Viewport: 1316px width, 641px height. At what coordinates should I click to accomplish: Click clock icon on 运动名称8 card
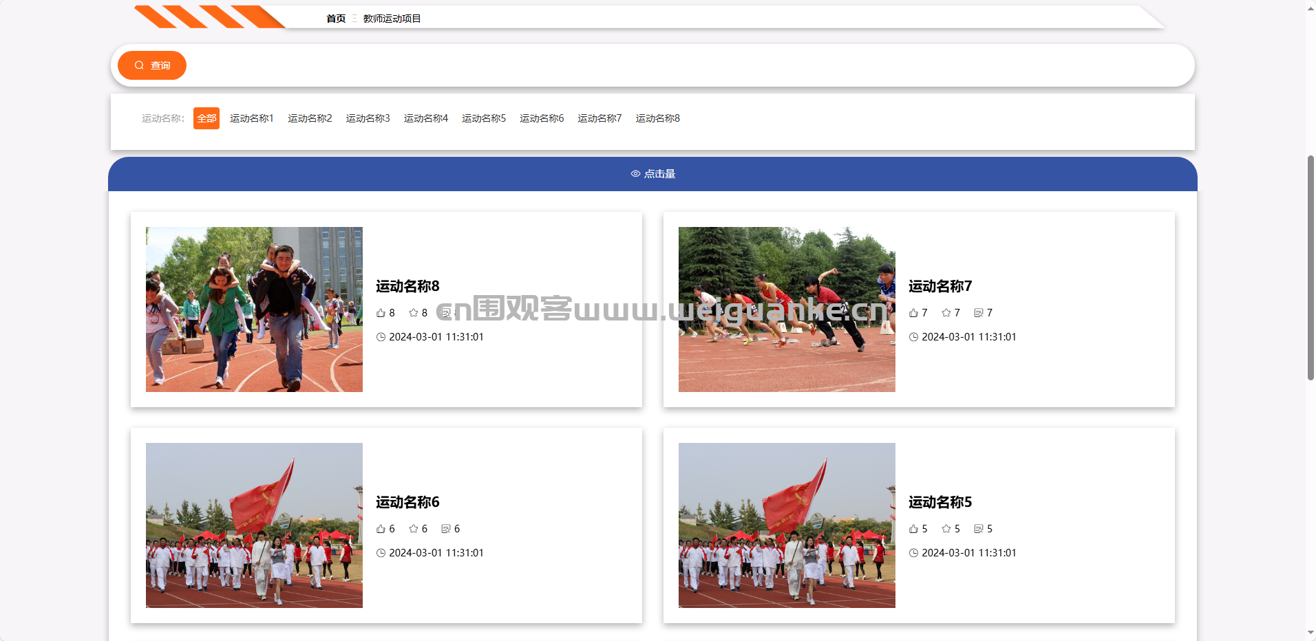coord(381,337)
